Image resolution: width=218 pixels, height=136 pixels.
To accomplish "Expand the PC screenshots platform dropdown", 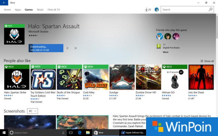I will tap(32, 111).
